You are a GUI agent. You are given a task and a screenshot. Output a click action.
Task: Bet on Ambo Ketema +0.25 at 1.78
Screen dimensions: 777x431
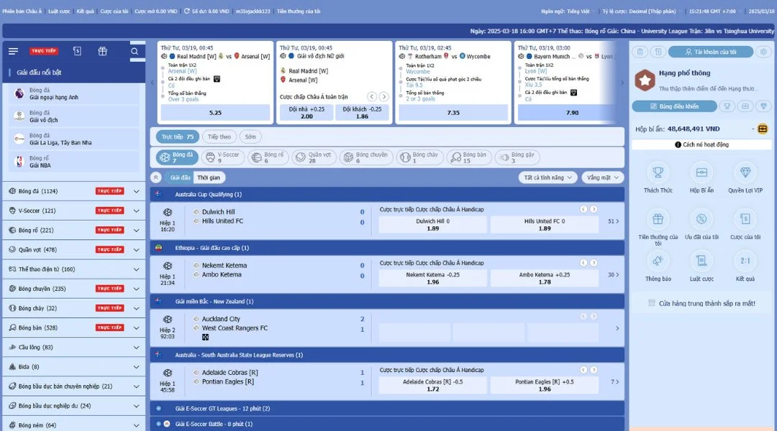(545, 278)
